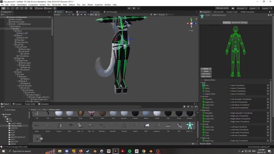Screen dimensions: 274x154
Task: Select the Rotate tool in the toolbar
Action: [12, 8]
